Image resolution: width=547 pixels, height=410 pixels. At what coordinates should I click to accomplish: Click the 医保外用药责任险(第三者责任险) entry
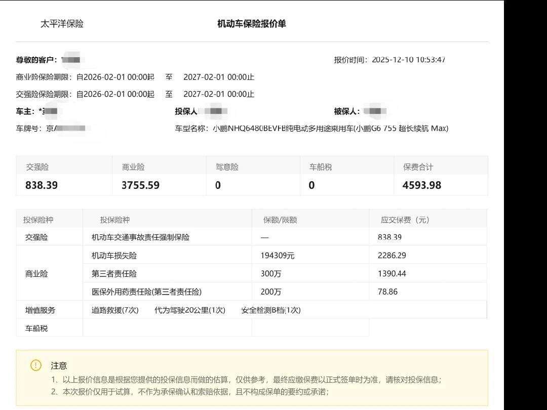(146, 292)
